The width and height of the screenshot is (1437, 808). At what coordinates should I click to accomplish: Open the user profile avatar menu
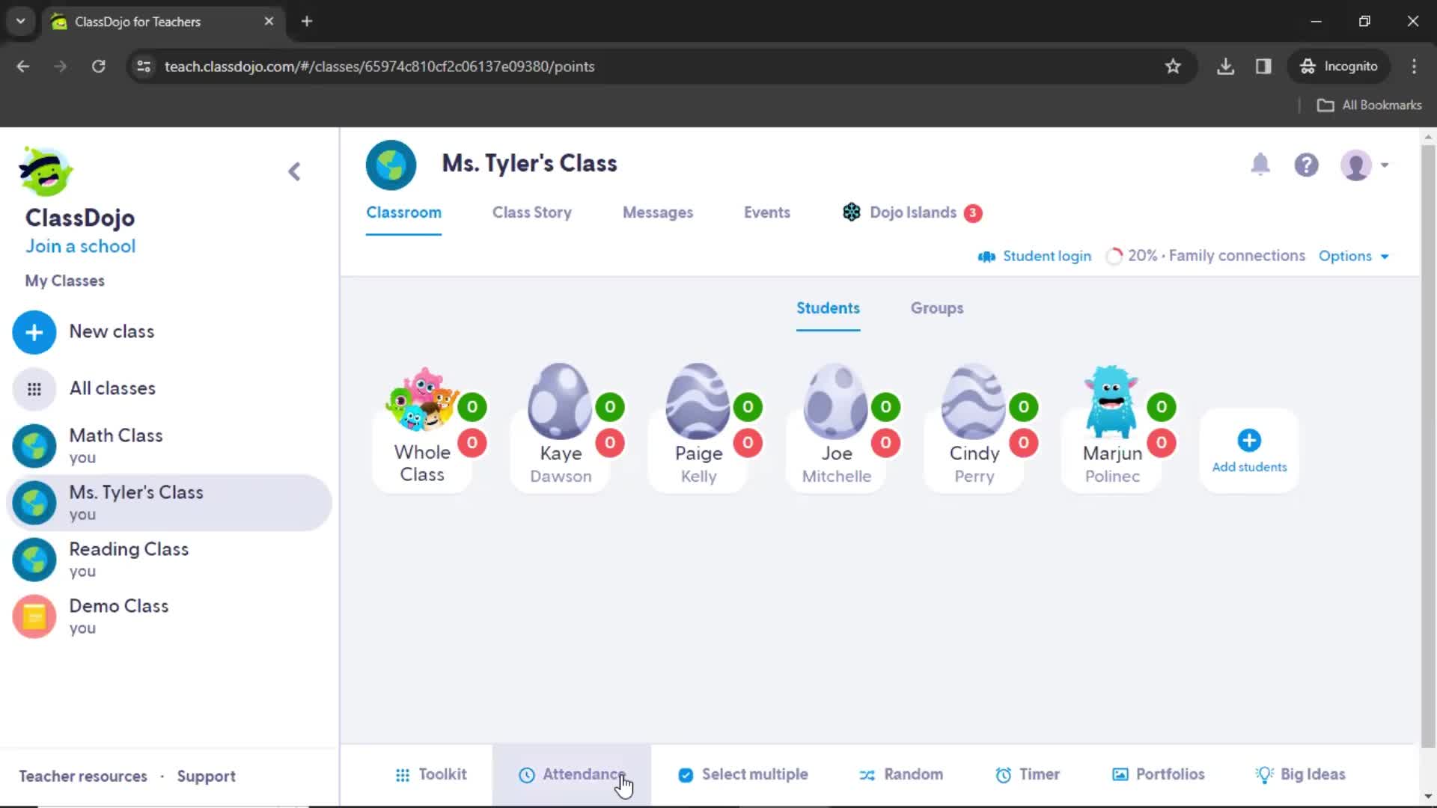[x=1364, y=165]
